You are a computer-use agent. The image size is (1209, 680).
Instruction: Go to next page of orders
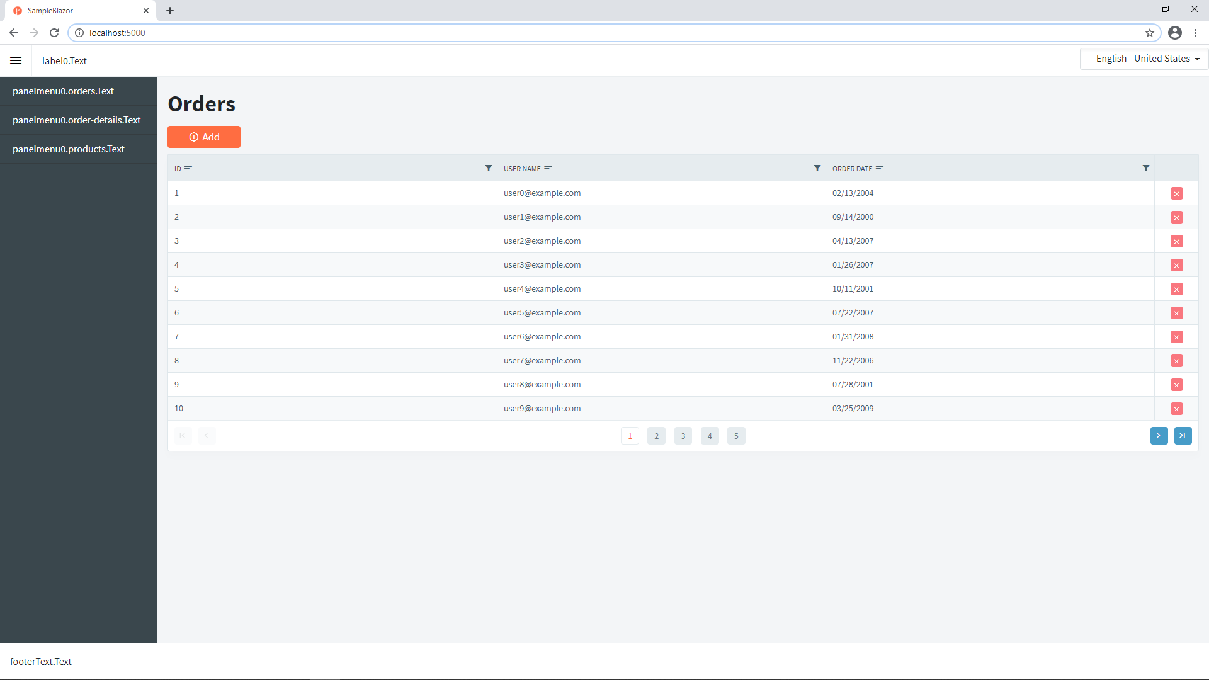click(1159, 436)
